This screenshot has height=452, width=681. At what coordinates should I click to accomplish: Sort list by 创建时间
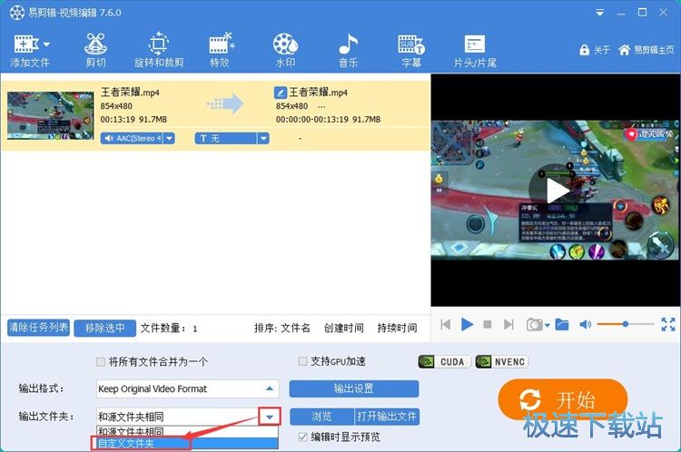click(x=343, y=328)
